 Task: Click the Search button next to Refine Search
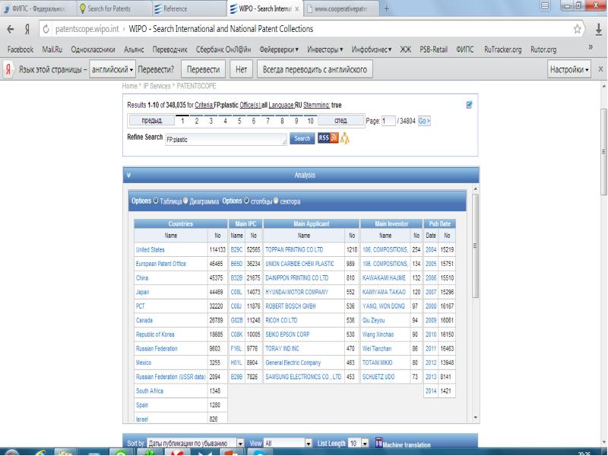(302, 138)
